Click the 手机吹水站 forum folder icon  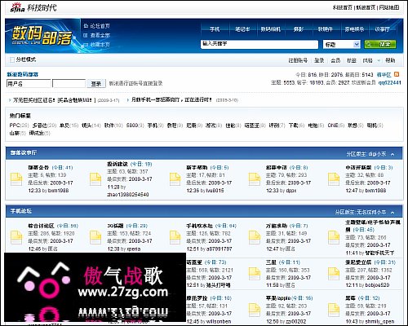[x=175, y=237]
